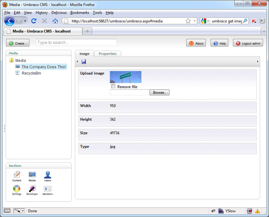Open the History menu
Screen dimensions: 269x217
click(x=42, y=13)
